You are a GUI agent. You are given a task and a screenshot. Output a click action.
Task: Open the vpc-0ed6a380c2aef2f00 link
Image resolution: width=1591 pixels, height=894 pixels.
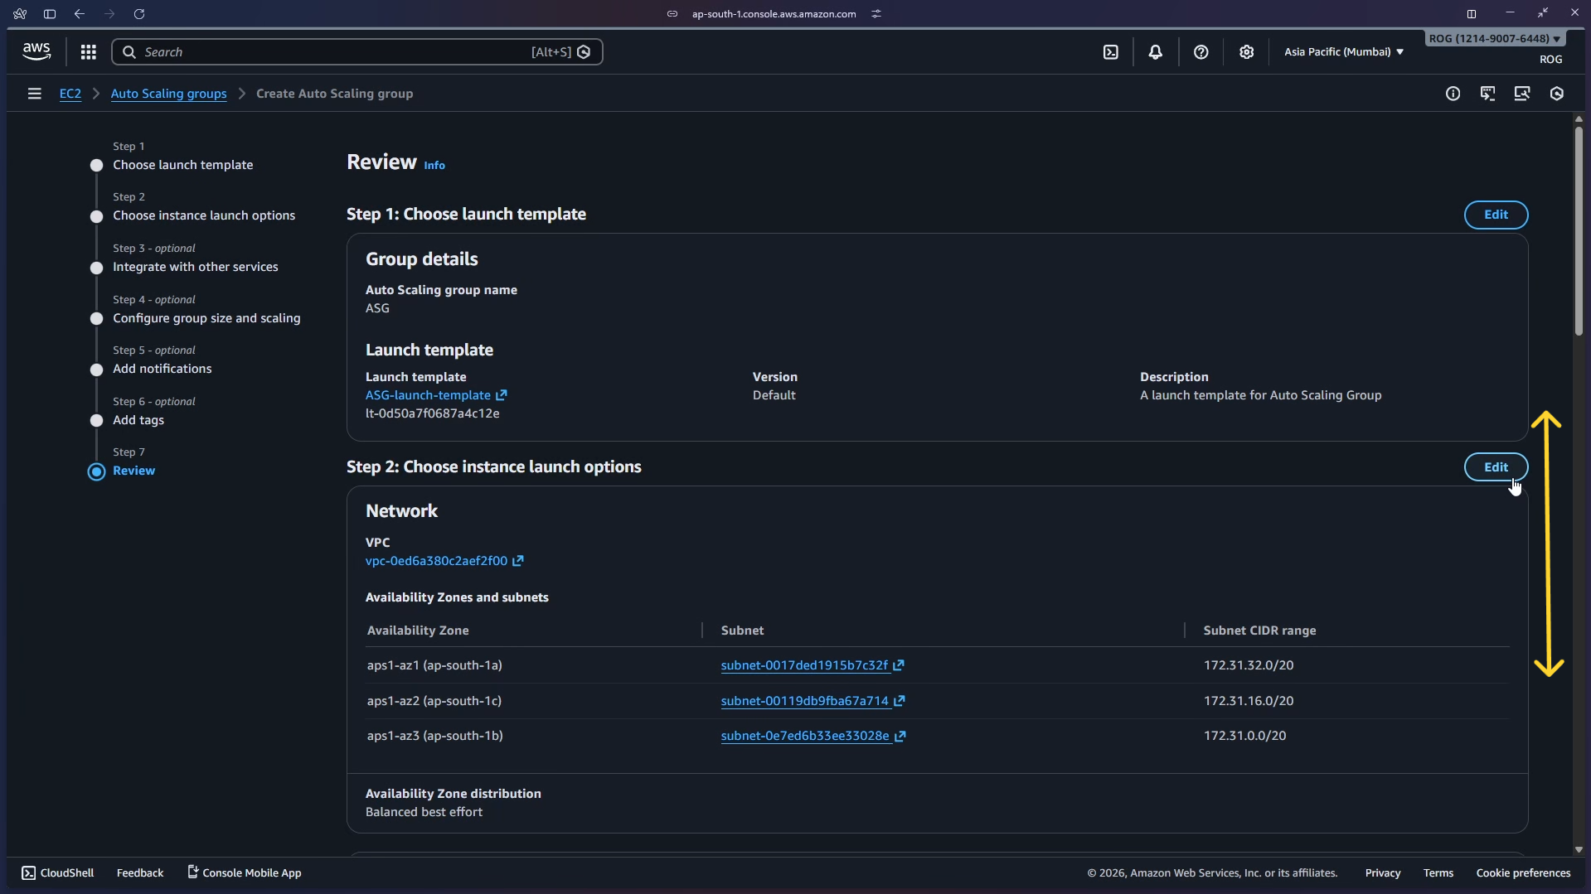[439, 561]
